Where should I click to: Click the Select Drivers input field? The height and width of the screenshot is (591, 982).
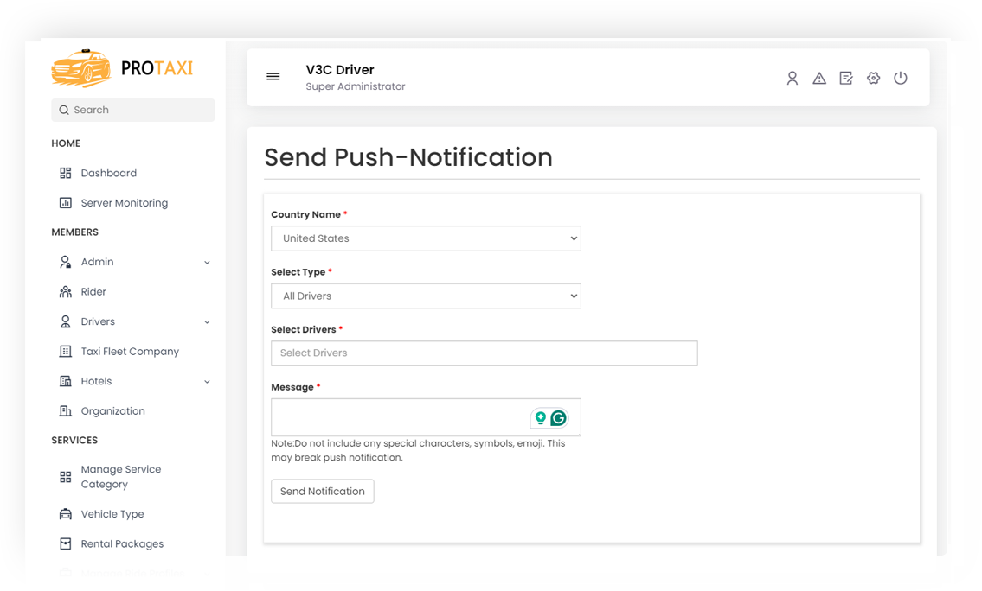click(485, 353)
